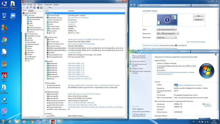220x124 pixels.
Task: Open the Вигляд menu in AIDA64
Action: [29, 4]
